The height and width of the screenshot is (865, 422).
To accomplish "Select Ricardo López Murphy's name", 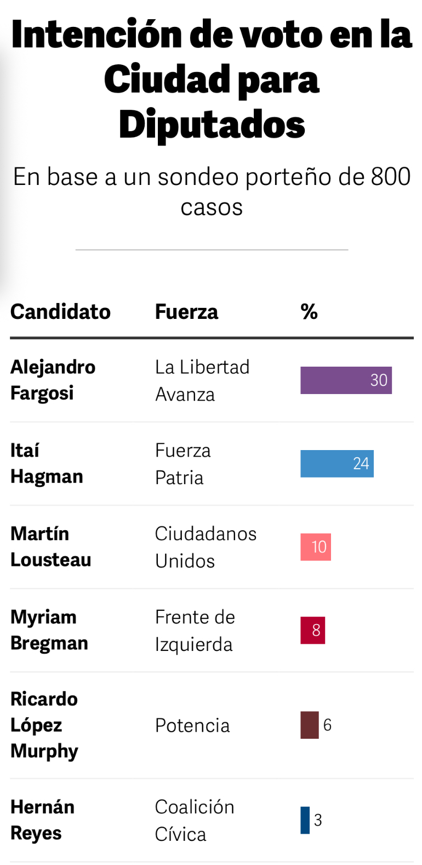I will coord(44,725).
